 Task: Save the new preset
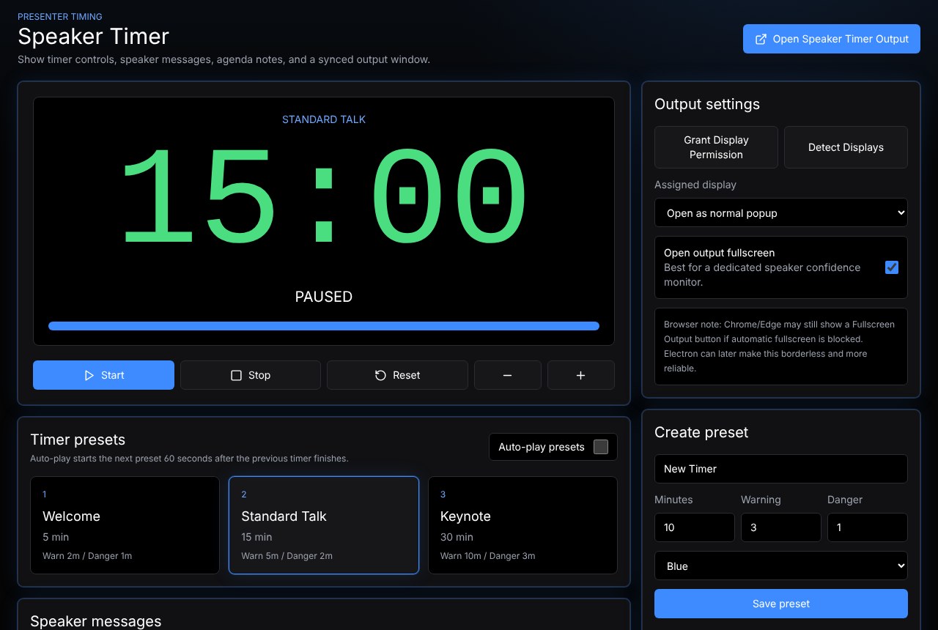(781, 604)
